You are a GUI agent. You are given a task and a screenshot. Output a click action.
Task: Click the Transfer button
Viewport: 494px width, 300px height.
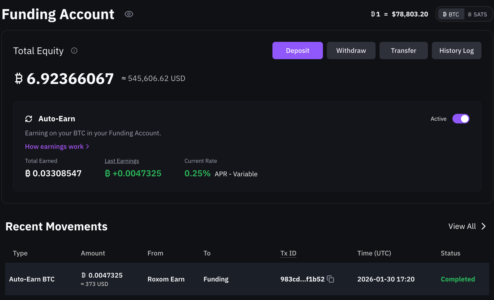click(403, 50)
